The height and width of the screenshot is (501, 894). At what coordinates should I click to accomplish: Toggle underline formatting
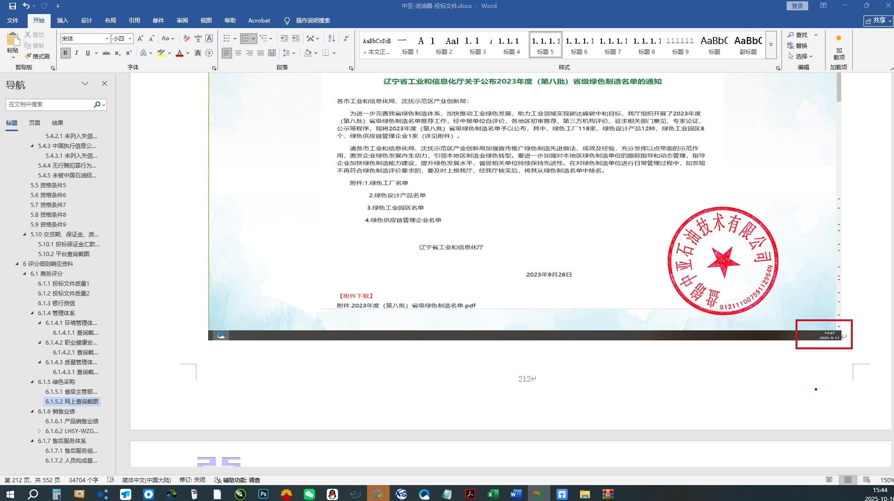point(88,53)
